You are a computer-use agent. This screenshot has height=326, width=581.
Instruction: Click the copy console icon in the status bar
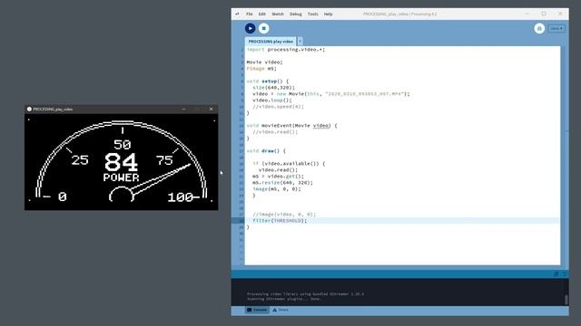point(556,273)
